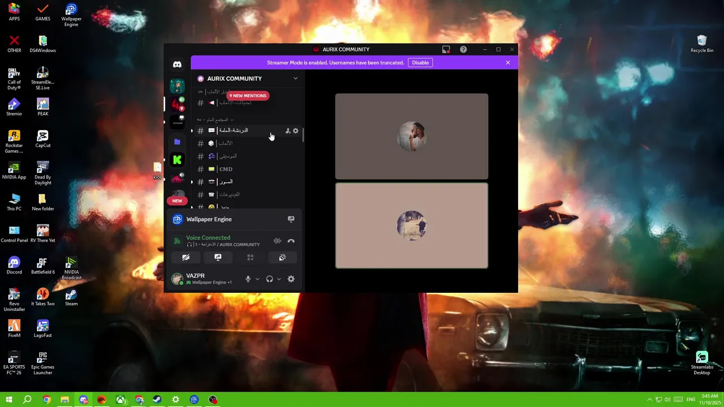Open the Stremio desktop shortcut
724x407 pixels.
tap(14, 107)
